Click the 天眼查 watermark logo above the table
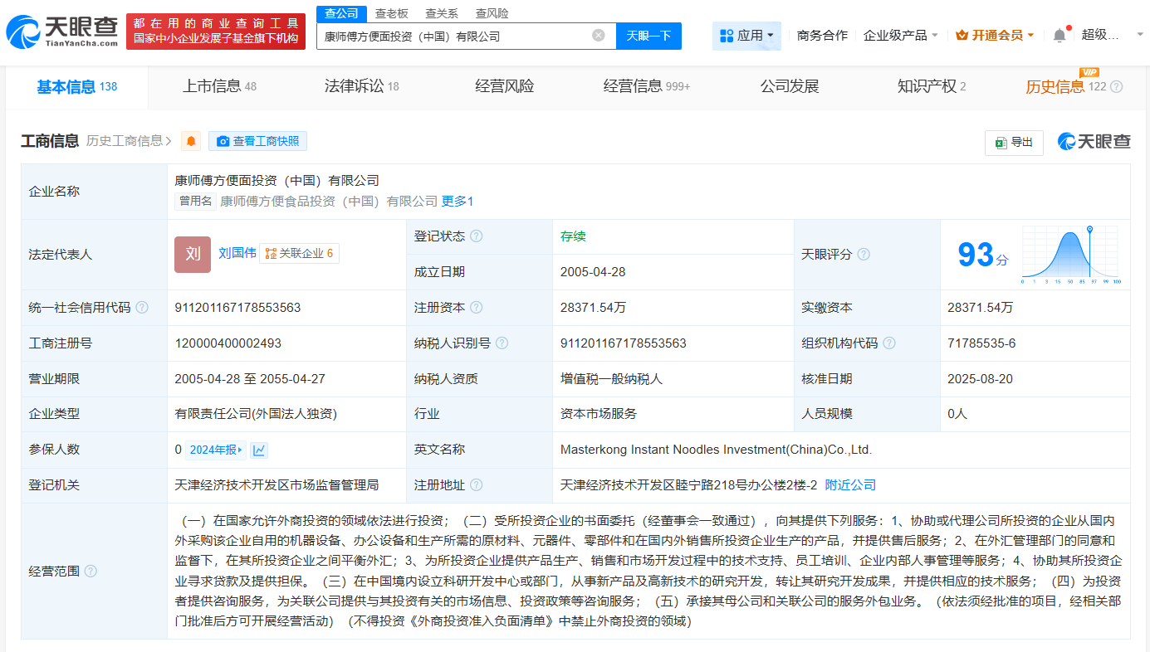The height and width of the screenshot is (652, 1150). click(x=1094, y=141)
